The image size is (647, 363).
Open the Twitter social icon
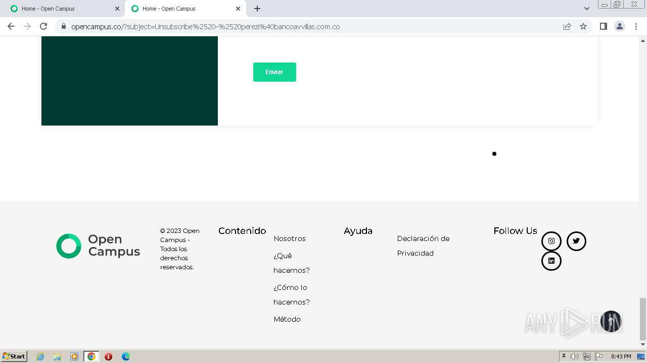tap(576, 241)
